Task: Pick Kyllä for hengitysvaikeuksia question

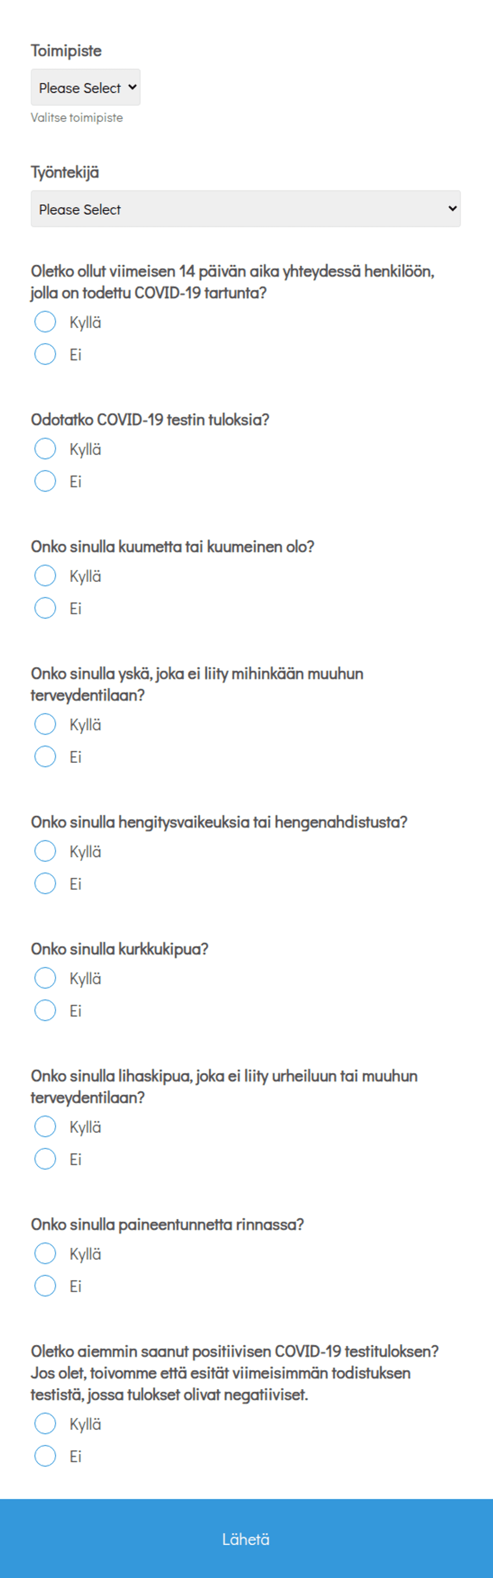Action: coord(45,851)
